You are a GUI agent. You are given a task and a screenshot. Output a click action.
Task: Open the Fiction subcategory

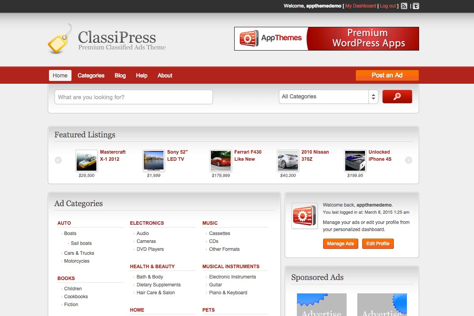[x=71, y=305]
